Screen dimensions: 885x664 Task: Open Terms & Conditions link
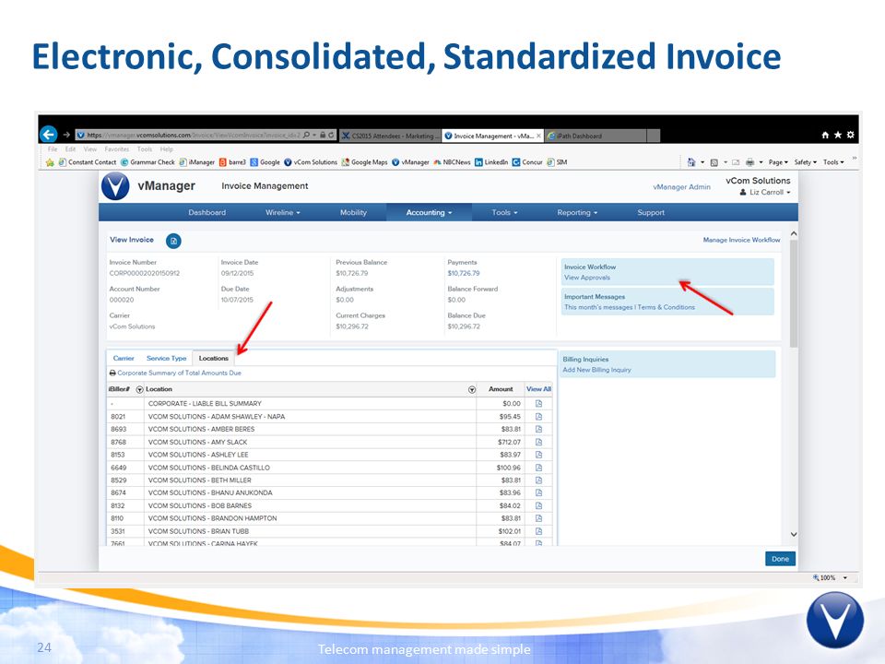(x=666, y=308)
